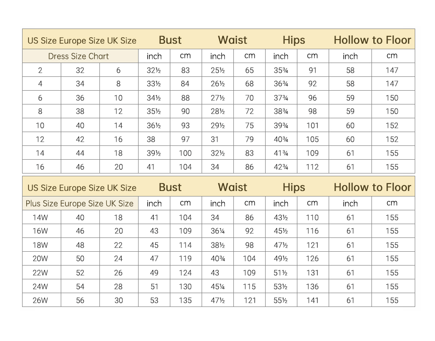Click the 40¾ inch waist value for 20W

pos(218,259)
